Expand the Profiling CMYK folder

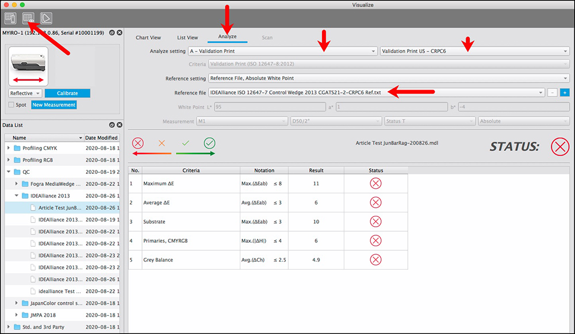[x=9, y=148]
